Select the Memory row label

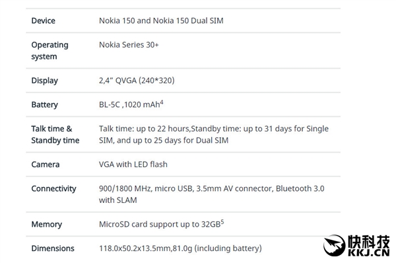pyautogui.click(x=47, y=225)
